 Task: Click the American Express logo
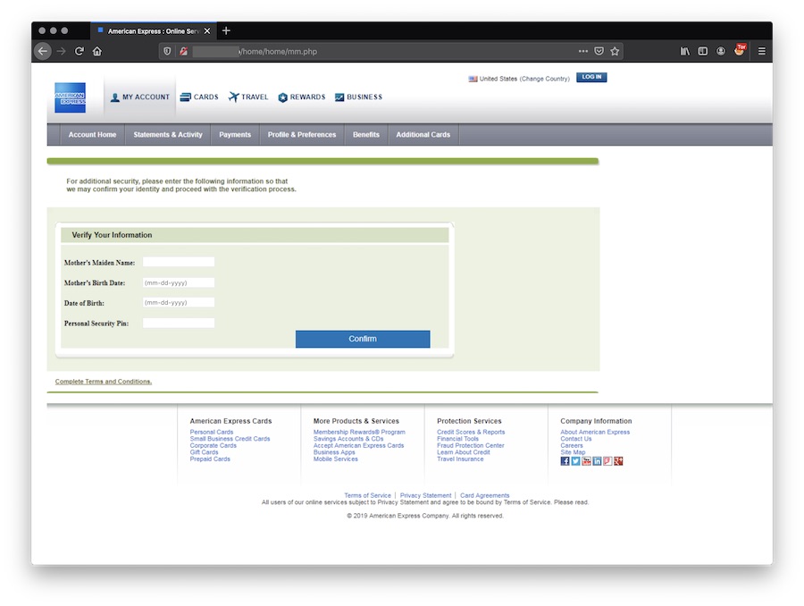point(70,97)
